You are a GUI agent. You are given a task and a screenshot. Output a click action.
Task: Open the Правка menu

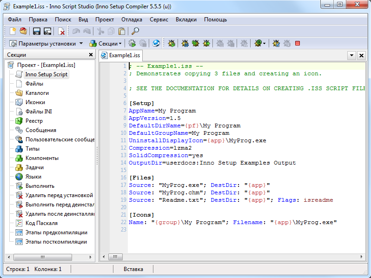[38, 20]
